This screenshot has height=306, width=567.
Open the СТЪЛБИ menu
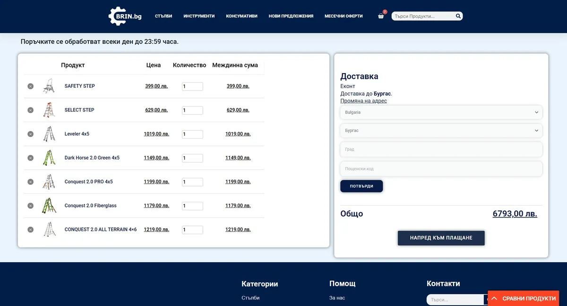[163, 16]
